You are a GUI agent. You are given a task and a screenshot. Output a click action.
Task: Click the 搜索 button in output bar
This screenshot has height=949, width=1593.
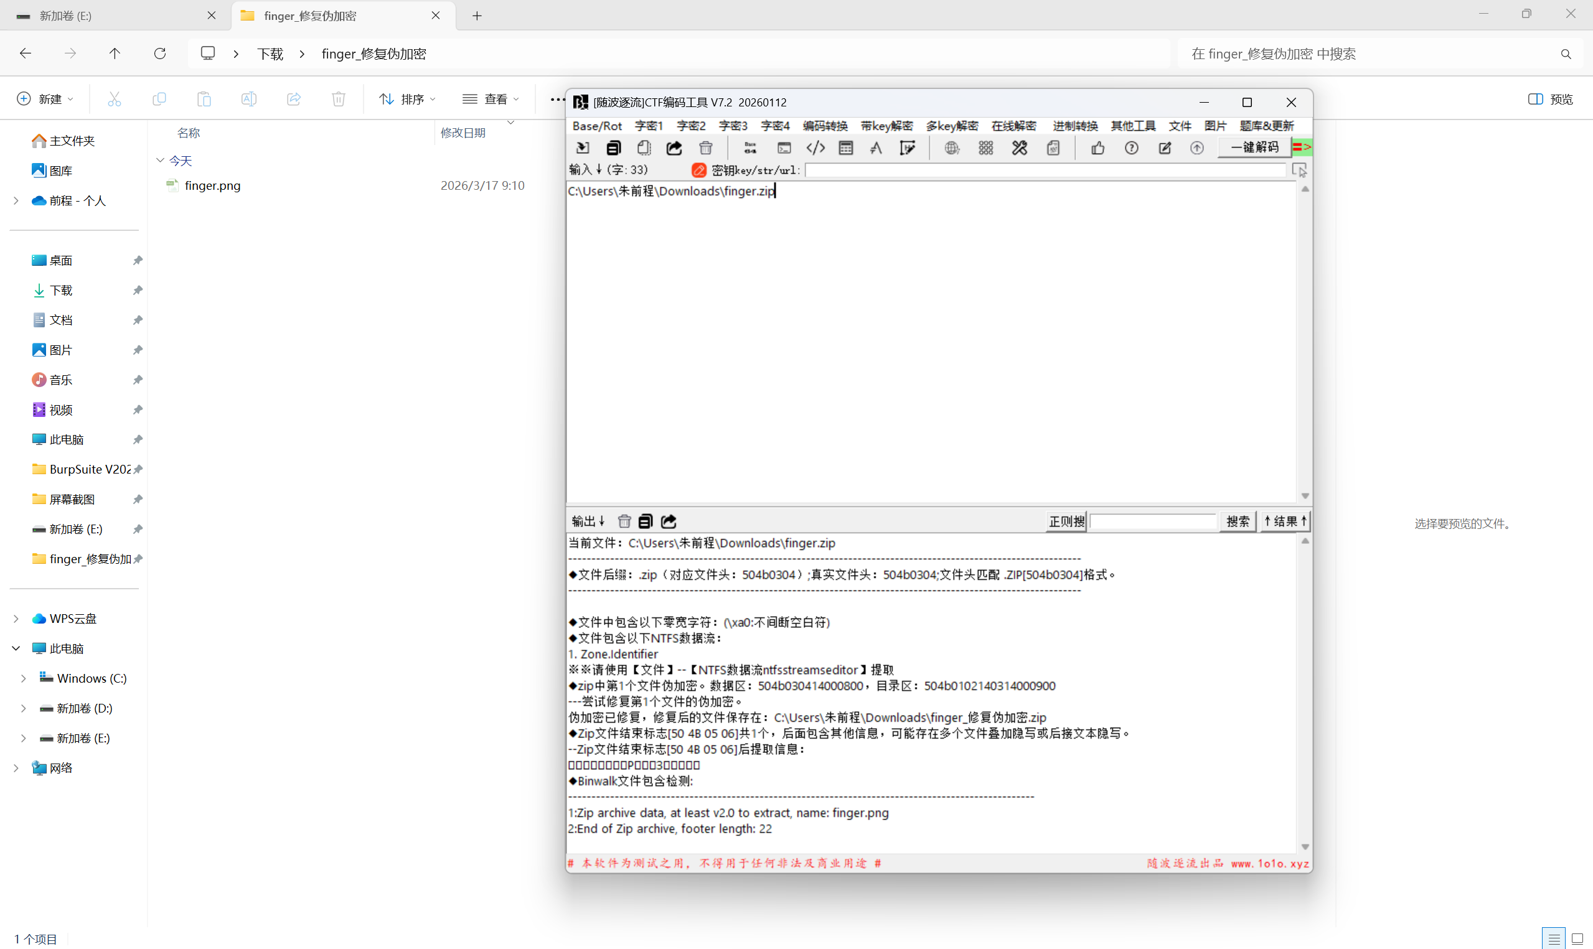pyautogui.click(x=1237, y=521)
